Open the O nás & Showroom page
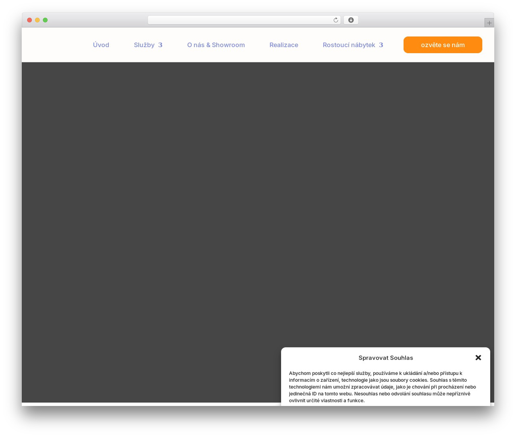Screen dimensions: 516x437 click(216, 45)
